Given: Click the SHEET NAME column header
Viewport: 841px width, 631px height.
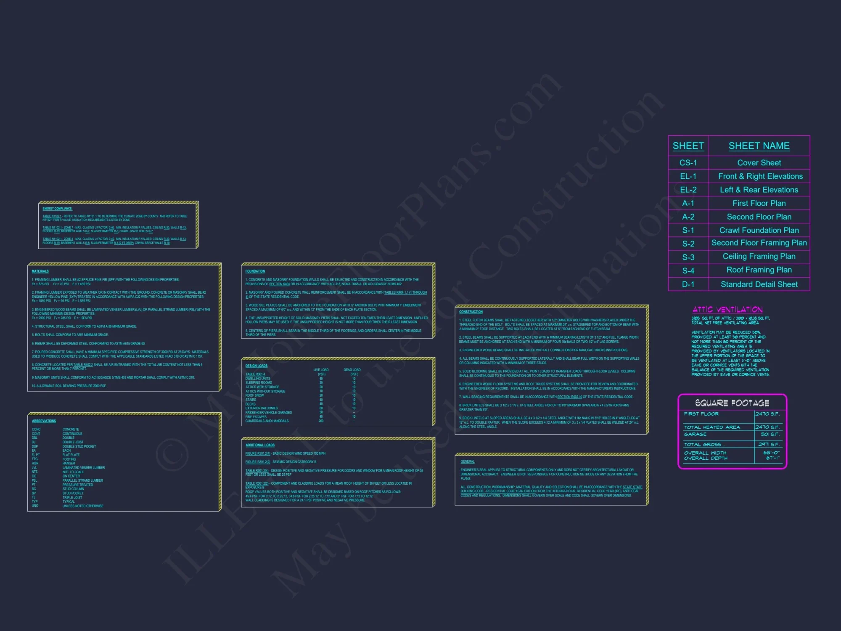Looking at the screenshot, I should [x=759, y=146].
